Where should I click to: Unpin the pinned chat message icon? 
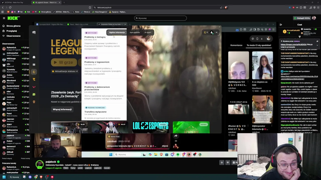pyautogui.click(x=317, y=41)
